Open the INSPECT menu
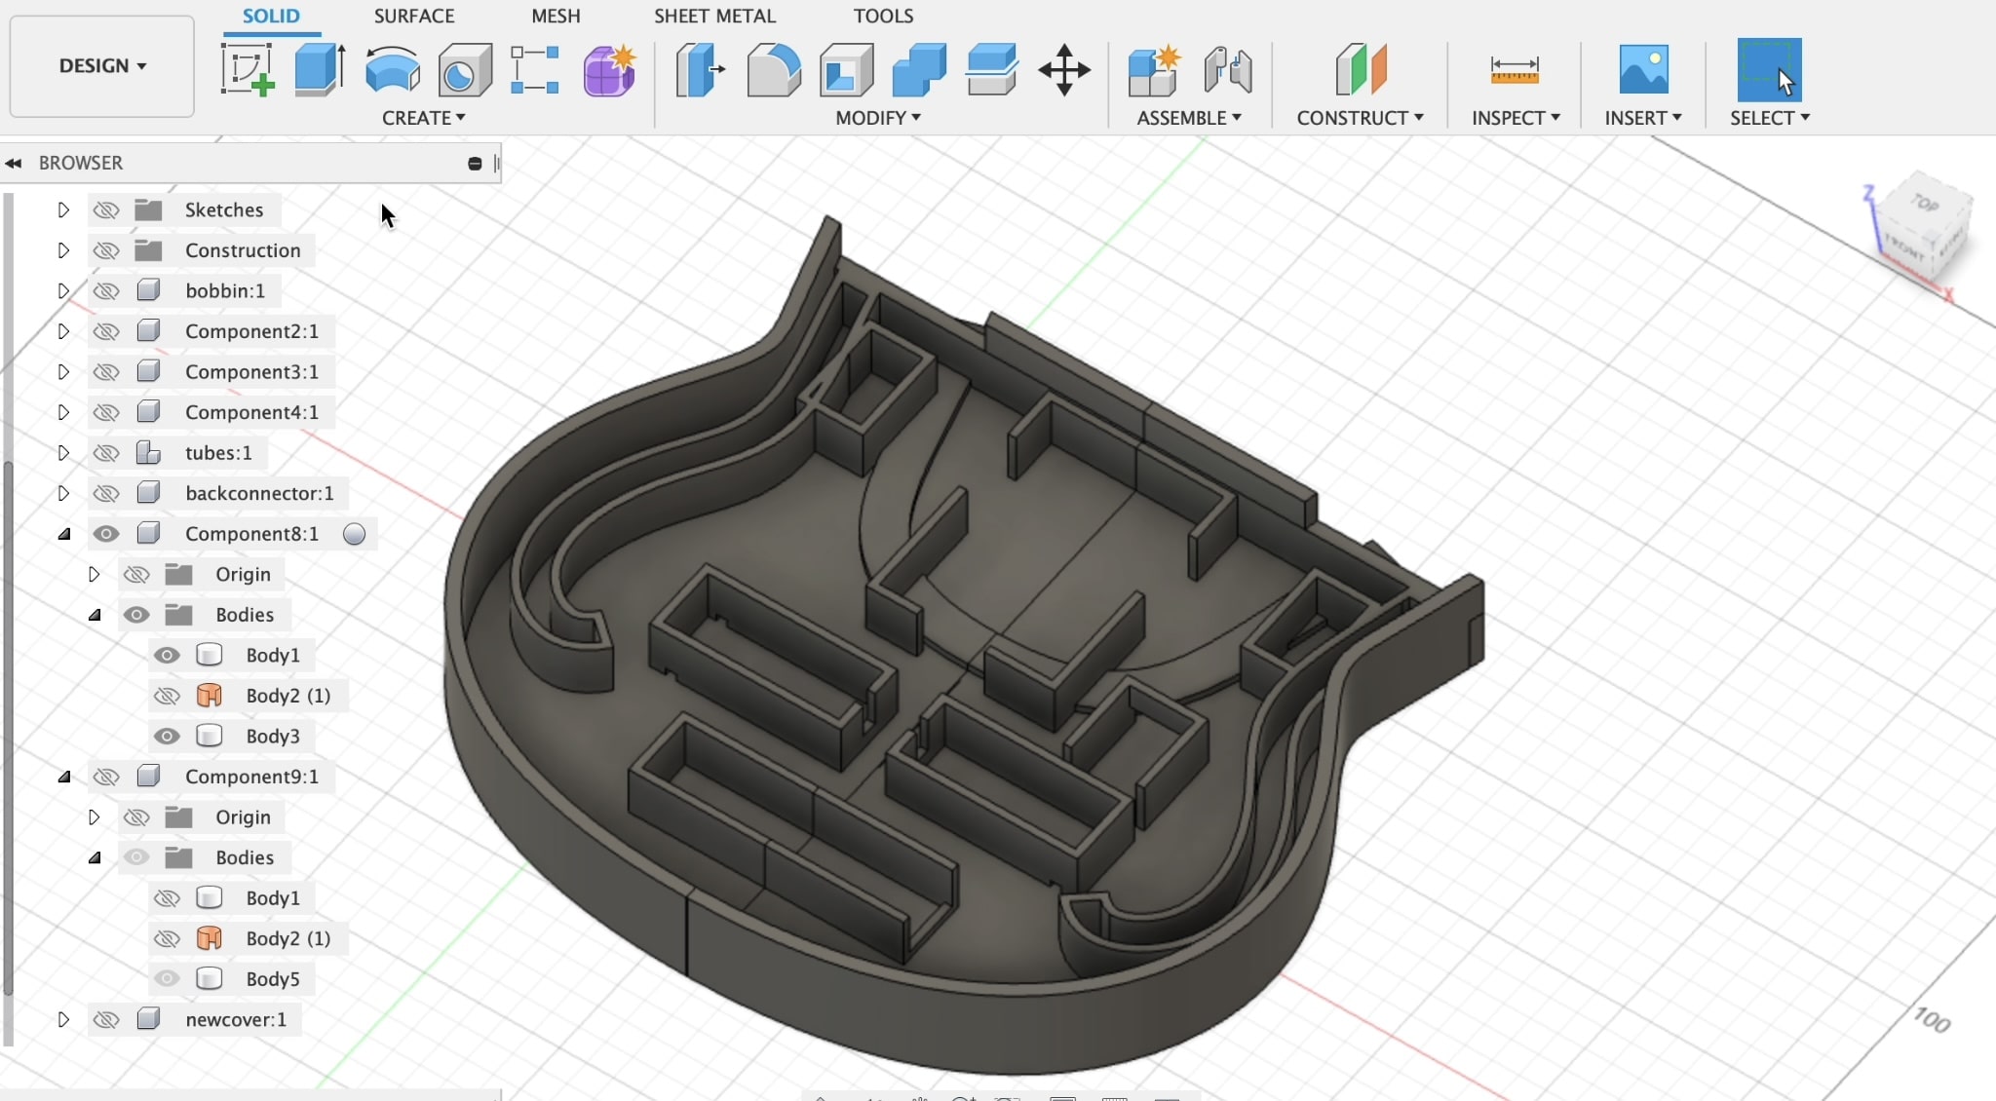The height and width of the screenshot is (1101, 1996). 1516,118
